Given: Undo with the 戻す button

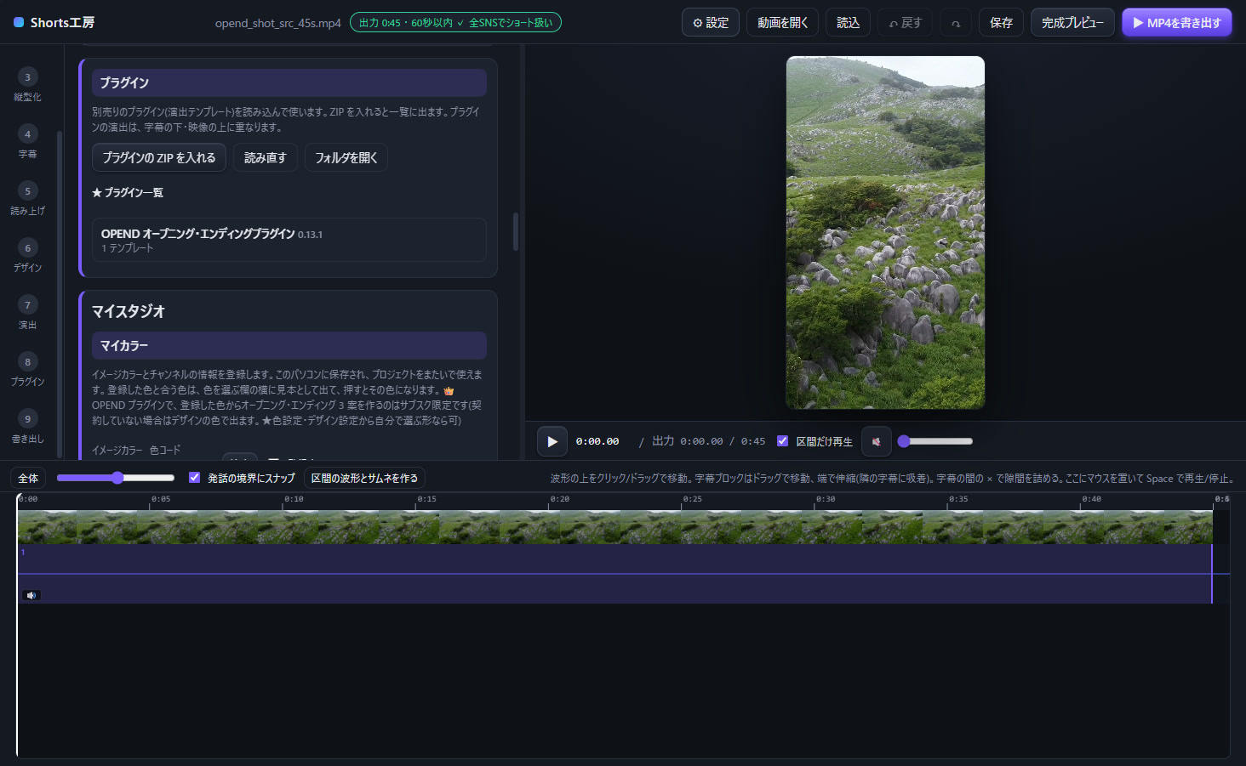Looking at the screenshot, I should point(906,23).
